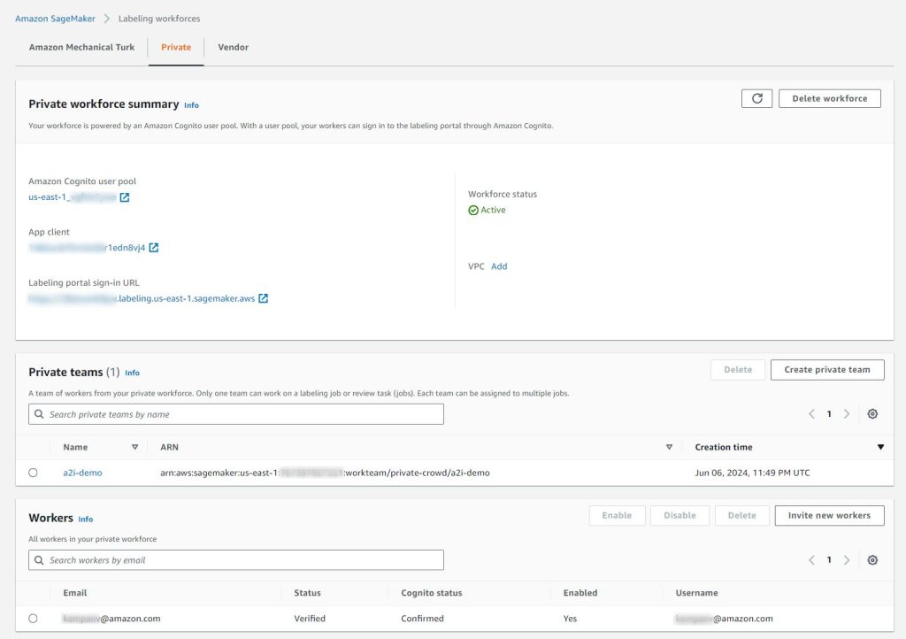Click Add link next to VPC
This screenshot has width=906, height=639.
coord(499,266)
